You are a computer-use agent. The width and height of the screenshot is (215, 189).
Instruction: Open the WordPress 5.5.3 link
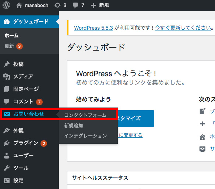94,28
